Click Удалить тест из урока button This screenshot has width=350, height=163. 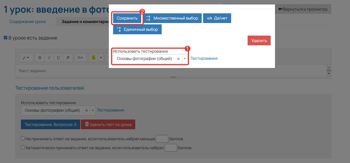(x=108, y=125)
